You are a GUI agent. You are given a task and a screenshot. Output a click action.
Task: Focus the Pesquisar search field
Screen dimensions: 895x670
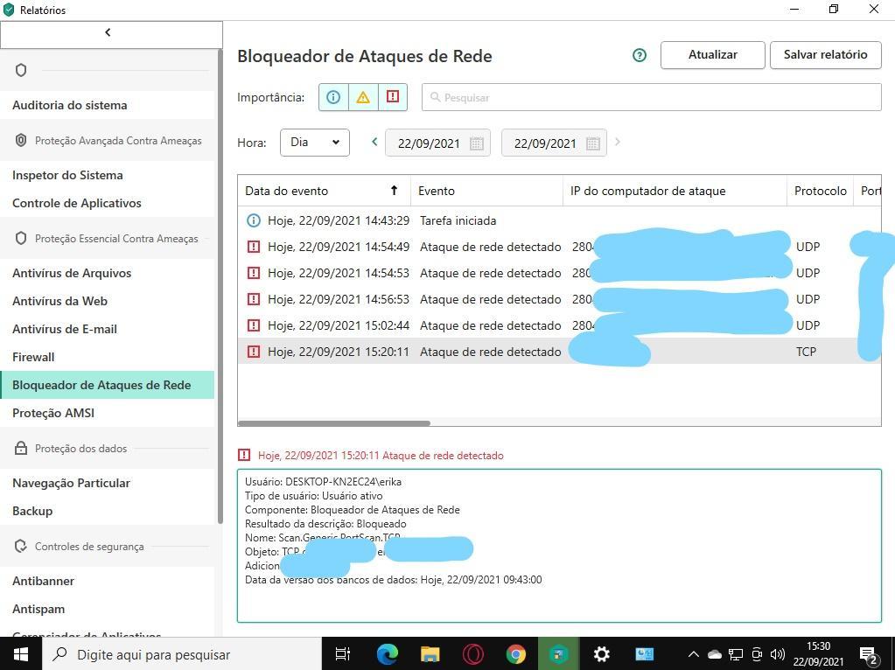click(x=651, y=98)
